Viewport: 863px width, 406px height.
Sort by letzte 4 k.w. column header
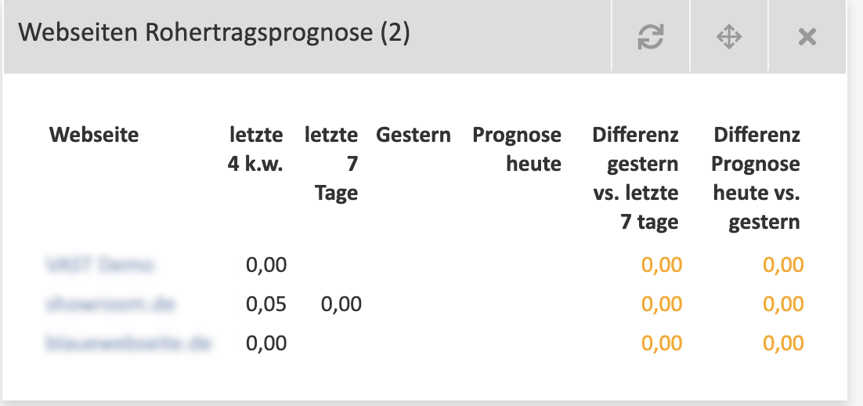(255, 149)
